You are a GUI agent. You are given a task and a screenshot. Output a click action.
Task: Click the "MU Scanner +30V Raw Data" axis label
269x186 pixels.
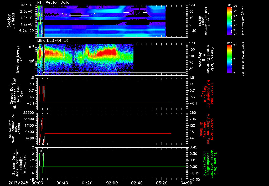click(x=17, y=94)
